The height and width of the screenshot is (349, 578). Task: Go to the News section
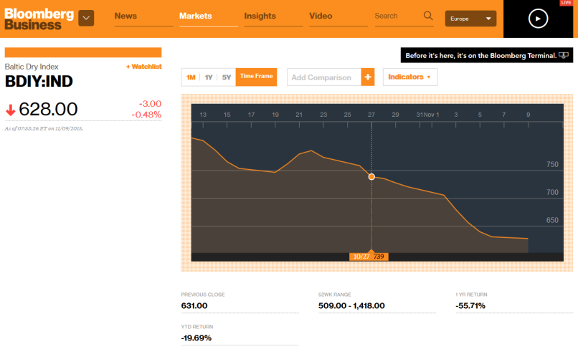tap(125, 16)
